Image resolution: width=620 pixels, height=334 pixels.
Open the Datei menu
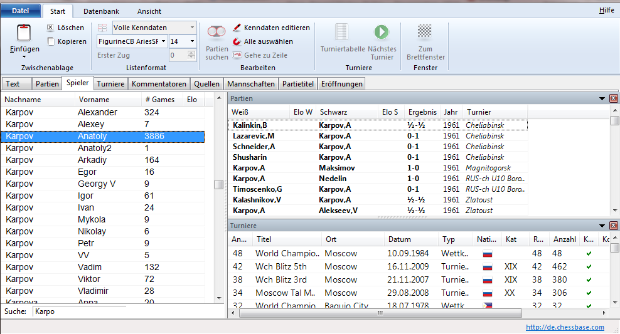[21, 11]
